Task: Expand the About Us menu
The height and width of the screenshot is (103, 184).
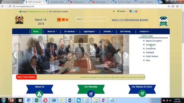Action: [52, 31]
